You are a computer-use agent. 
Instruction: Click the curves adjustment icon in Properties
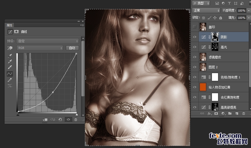[x=10, y=32]
